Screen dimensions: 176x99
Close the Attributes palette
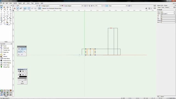26,69
